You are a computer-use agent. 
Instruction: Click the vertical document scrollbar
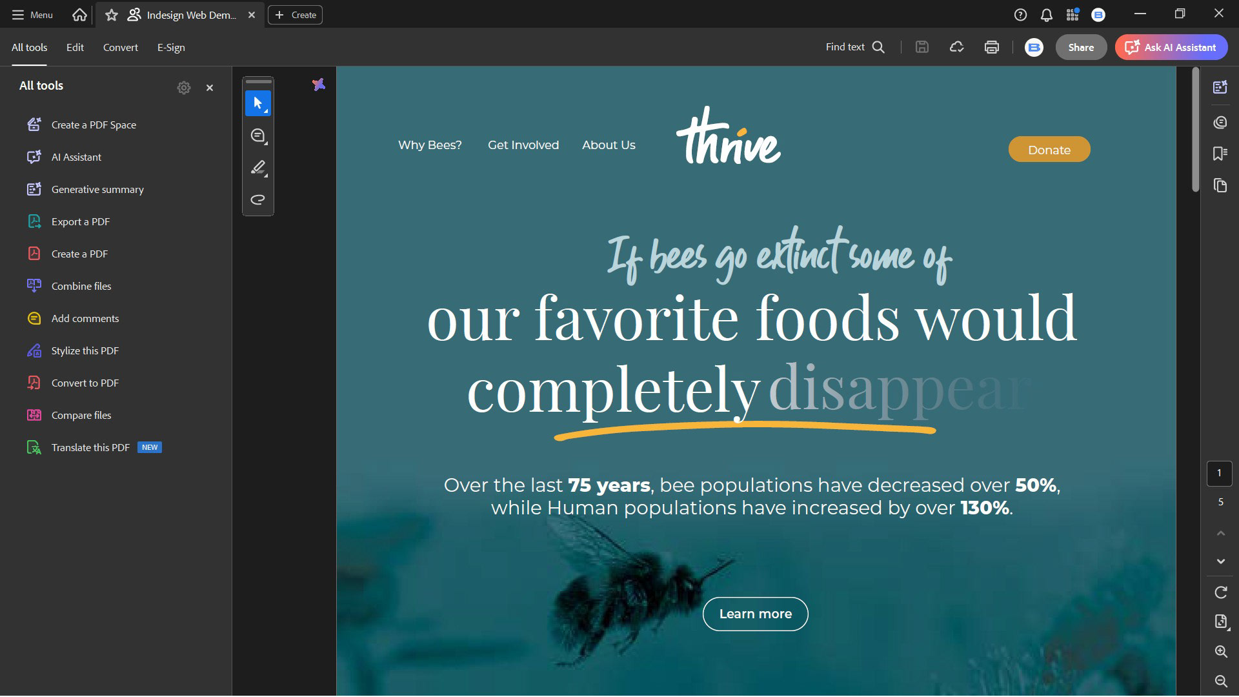[1195, 129]
